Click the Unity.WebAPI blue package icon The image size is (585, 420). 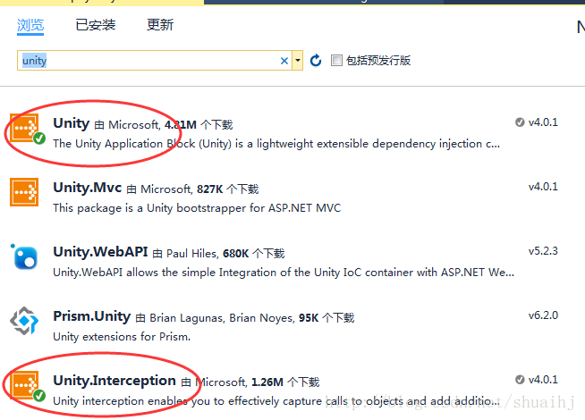point(24,256)
